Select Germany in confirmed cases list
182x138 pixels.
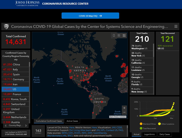tap(15, 79)
